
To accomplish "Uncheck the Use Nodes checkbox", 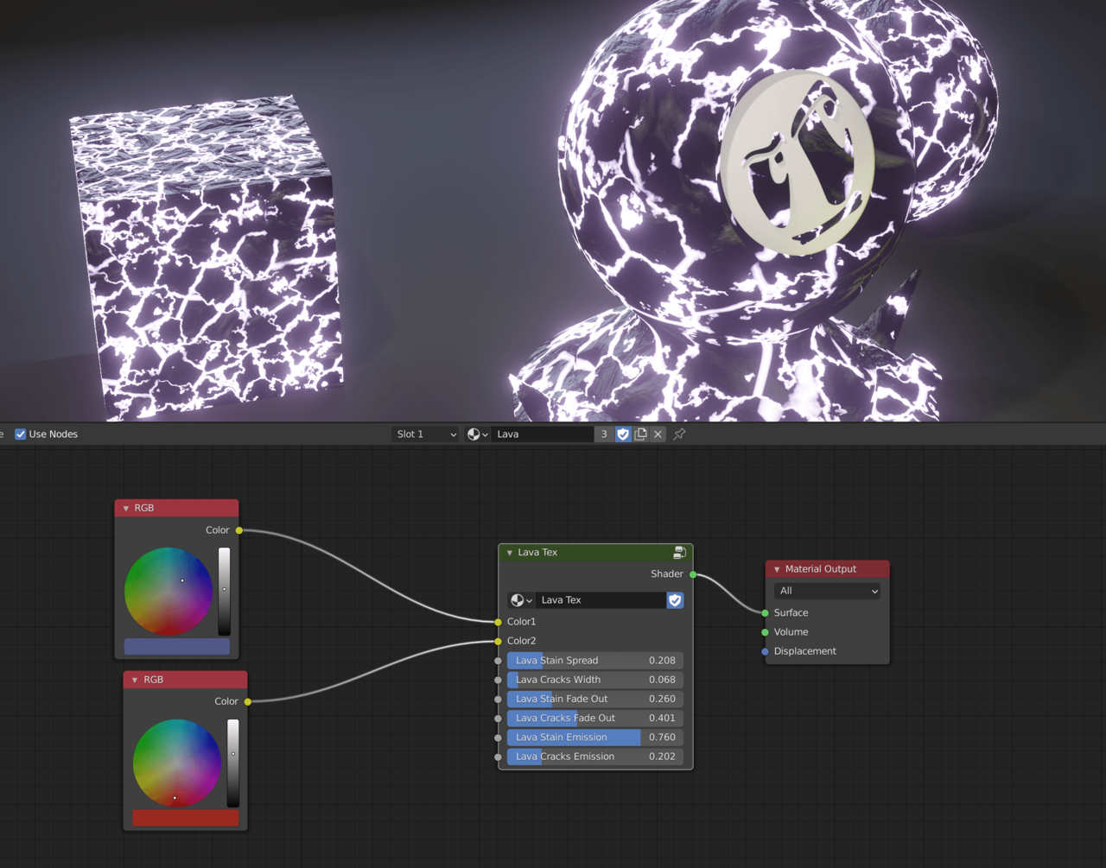I will pos(21,434).
